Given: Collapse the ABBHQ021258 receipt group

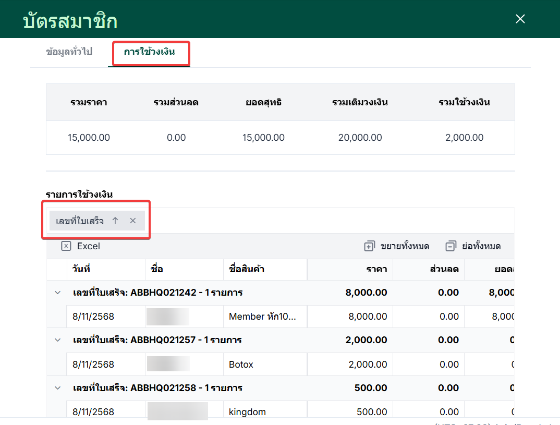Looking at the screenshot, I should point(57,388).
